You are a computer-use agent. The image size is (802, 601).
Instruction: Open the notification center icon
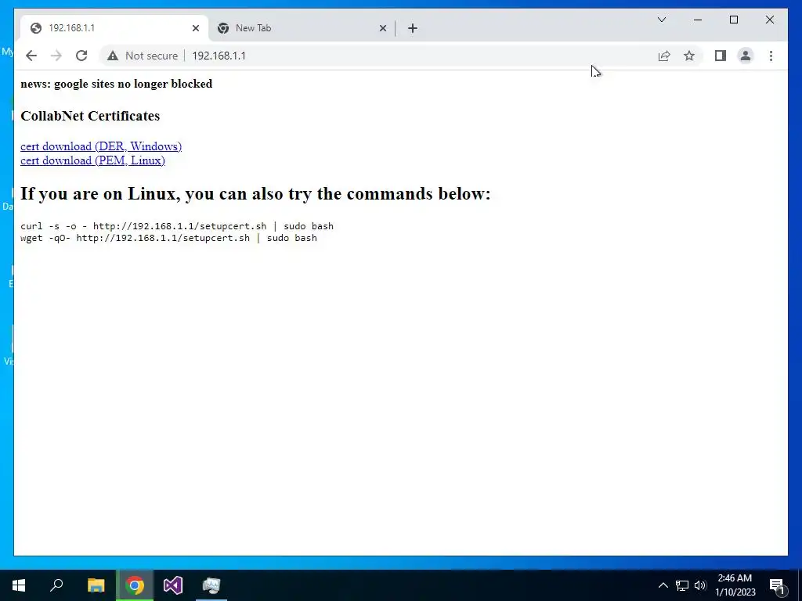(x=778, y=585)
